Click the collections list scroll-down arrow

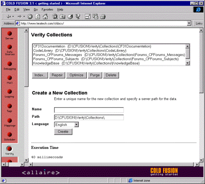point(187,63)
